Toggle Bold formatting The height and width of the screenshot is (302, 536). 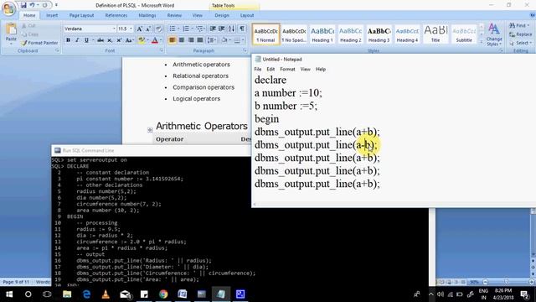68,40
